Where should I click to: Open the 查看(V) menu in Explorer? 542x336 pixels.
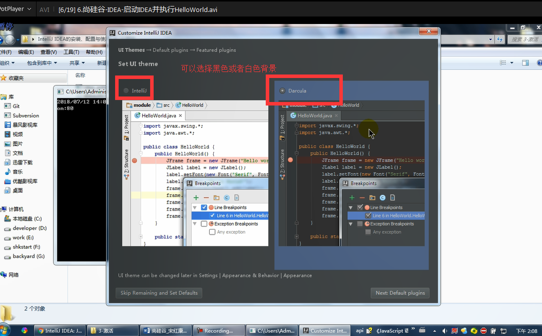tap(49, 52)
